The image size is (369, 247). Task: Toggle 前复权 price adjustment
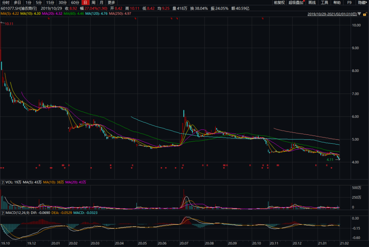tap(279, 2)
